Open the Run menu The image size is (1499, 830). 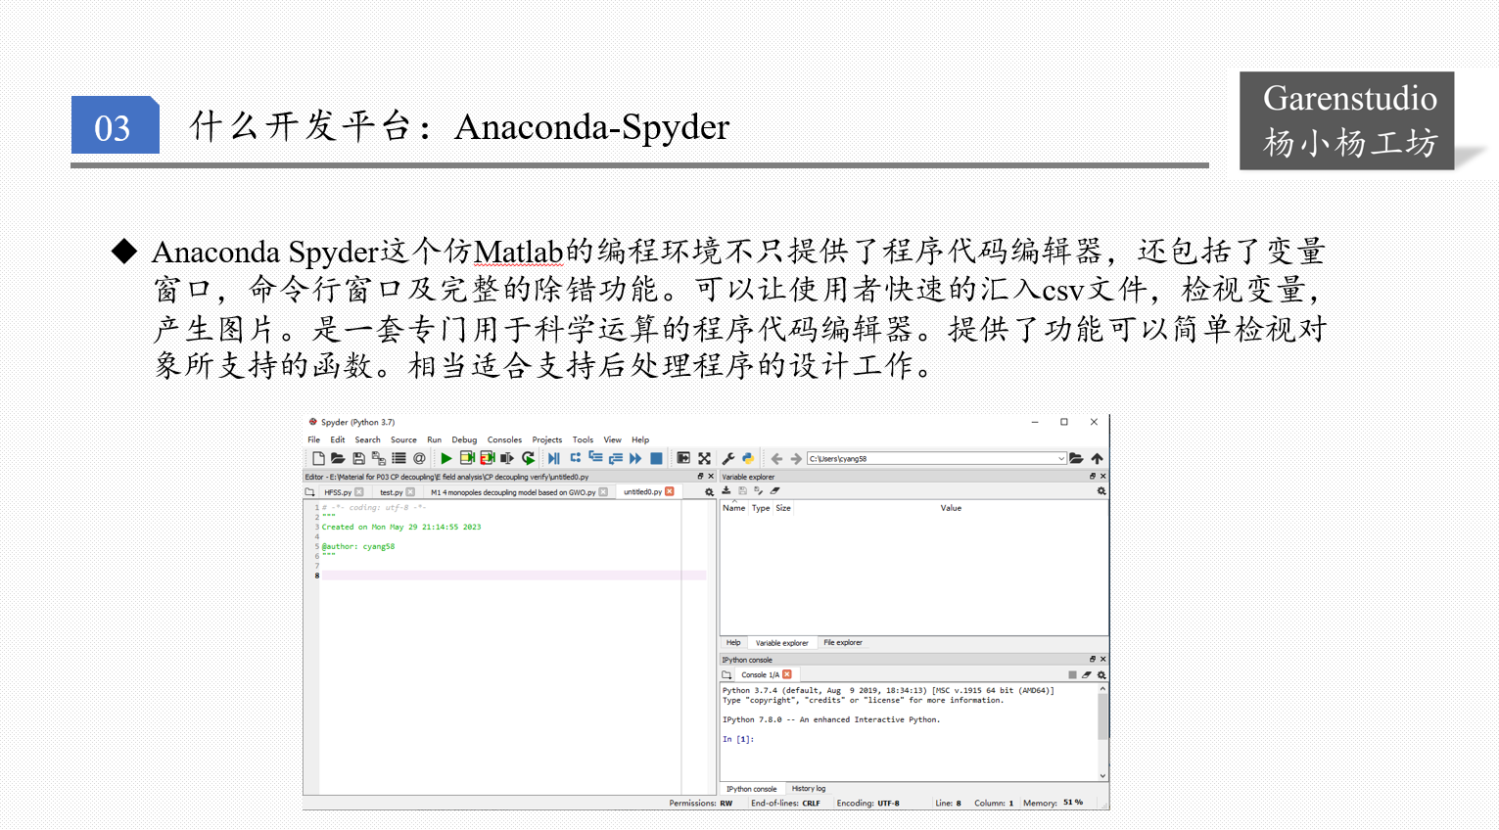(x=434, y=439)
